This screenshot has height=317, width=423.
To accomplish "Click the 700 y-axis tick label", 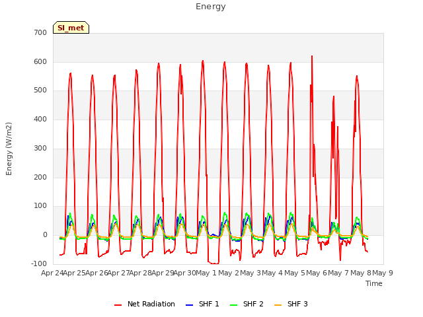I will (40, 33).
